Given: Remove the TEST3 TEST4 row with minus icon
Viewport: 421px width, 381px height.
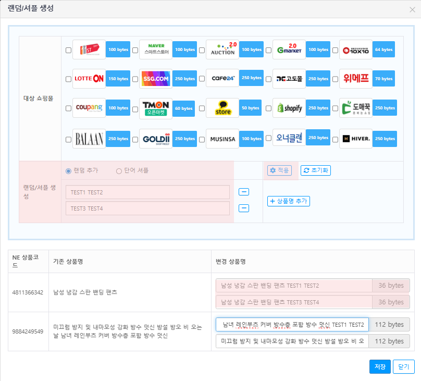Looking at the screenshot, I should [x=244, y=208].
